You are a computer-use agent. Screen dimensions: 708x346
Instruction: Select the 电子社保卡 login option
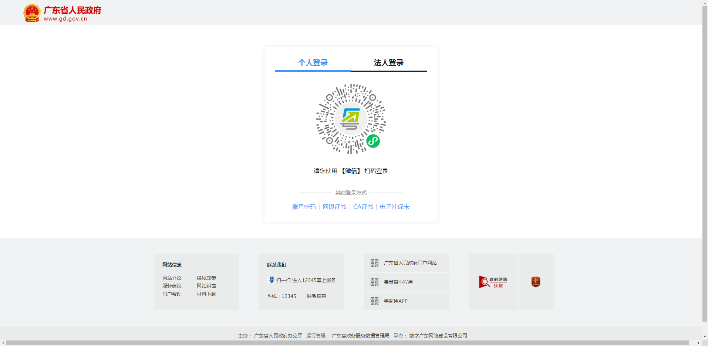point(394,207)
